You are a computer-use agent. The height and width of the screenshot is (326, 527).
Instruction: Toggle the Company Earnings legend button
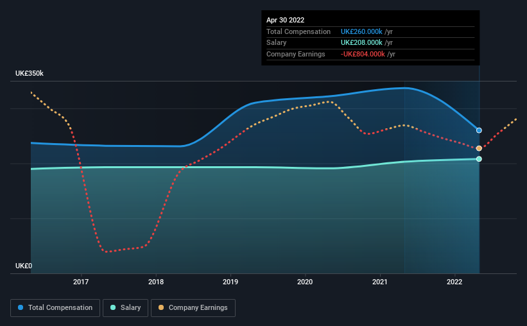click(193, 308)
